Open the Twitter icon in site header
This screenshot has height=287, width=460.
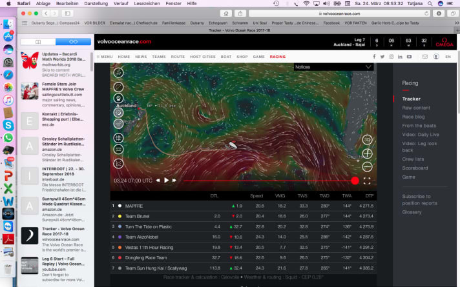click(382, 57)
